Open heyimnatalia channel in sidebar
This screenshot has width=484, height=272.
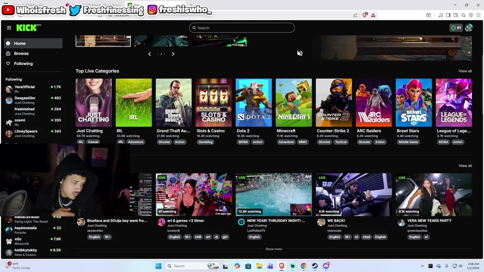(x=33, y=230)
